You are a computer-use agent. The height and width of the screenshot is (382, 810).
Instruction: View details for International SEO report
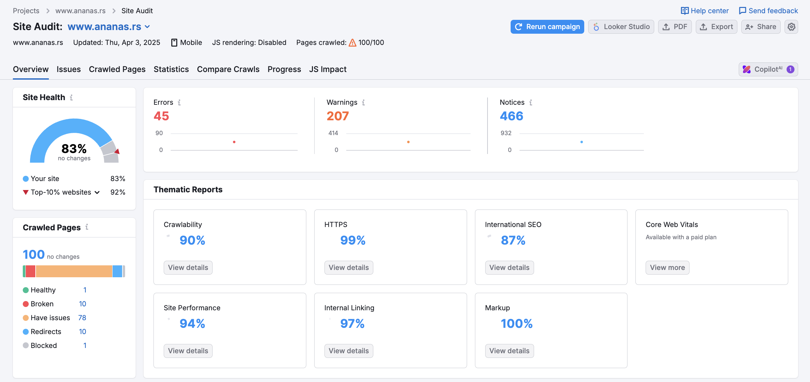click(509, 268)
